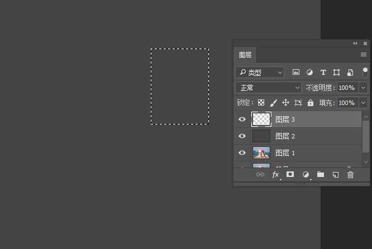Select layer 图层 2 name
The width and height of the screenshot is (372, 249).
click(x=285, y=136)
